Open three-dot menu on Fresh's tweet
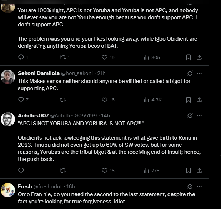The width and height of the screenshot is (221, 209). pos(199,187)
